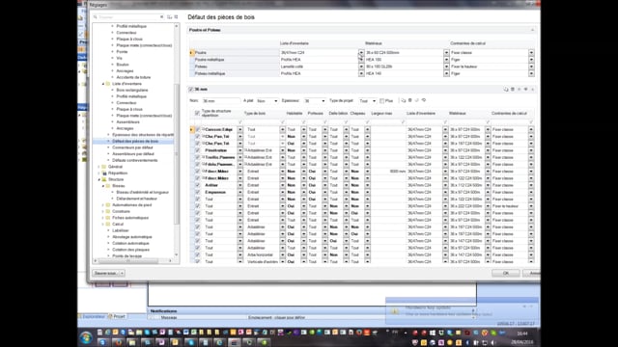The height and width of the screenshot is (347, 618).
Task: Switch to the Explorateur tab
Action: point(94,316)
